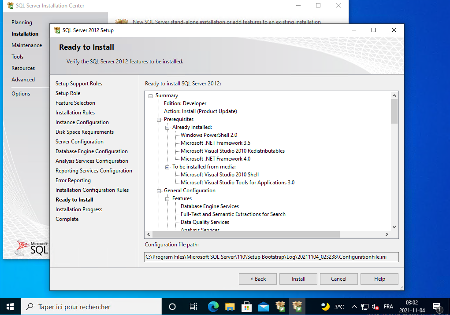Collapse the Prerequisites tree node
The image size is (450, 315).
(159, 120)
